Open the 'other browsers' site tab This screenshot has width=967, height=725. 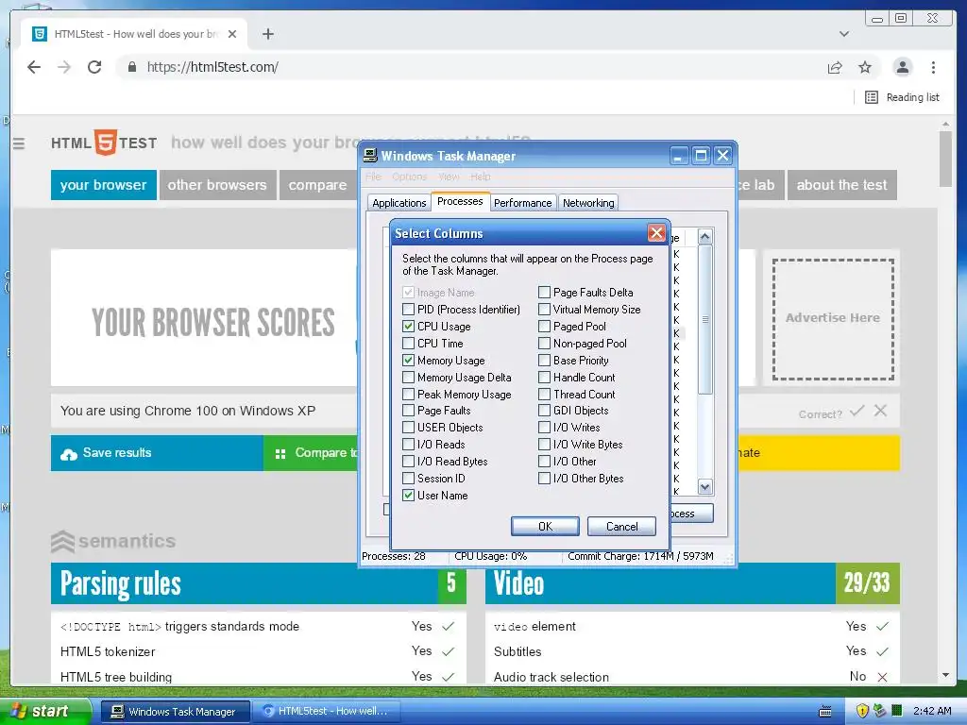tap(217, 185)
